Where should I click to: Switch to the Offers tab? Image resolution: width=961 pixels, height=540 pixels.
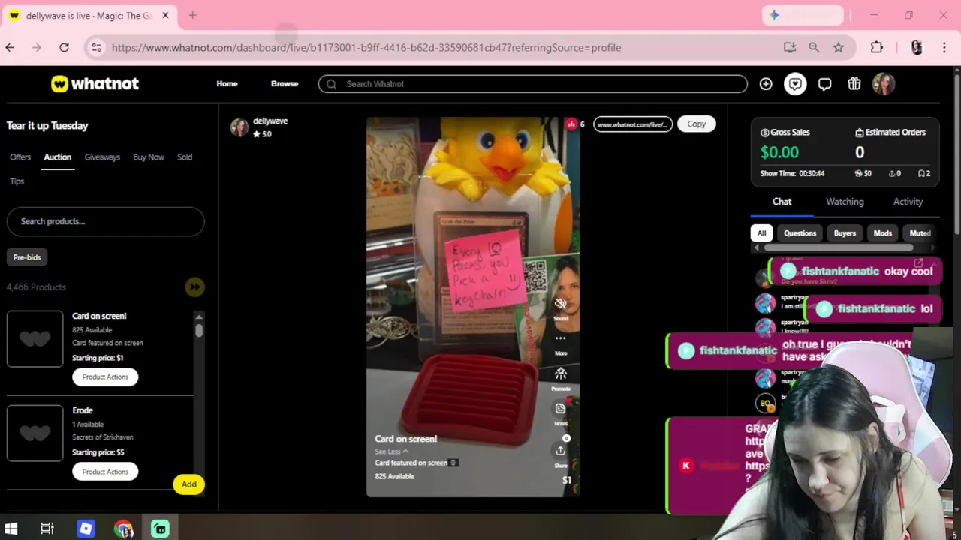[20, 157]
